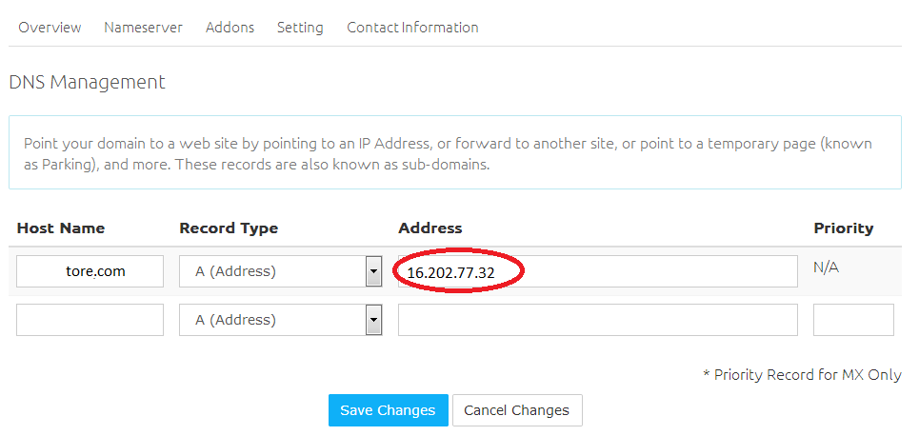Focus the empty second-row Host Name field
The width and height of the screenshot is (919, 436).
pyautogui.click(x=90, y=320)
